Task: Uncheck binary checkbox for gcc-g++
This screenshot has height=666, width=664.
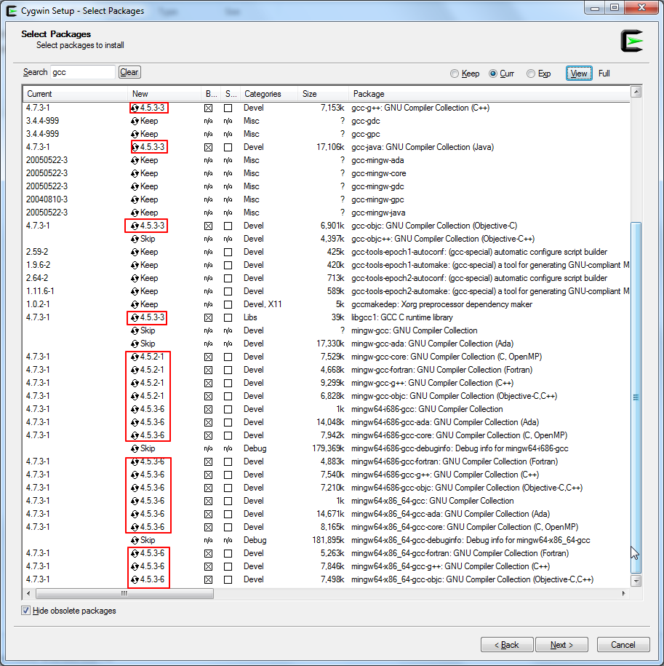Action: [x=208, y=108]
